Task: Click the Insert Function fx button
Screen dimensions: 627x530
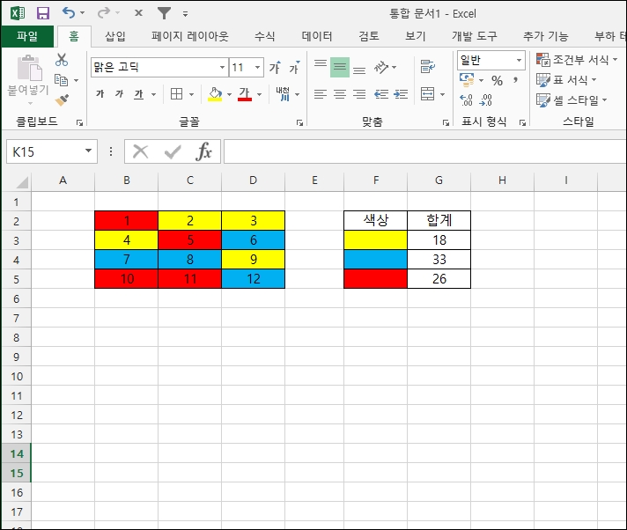Action: click(x=204, y=151)
